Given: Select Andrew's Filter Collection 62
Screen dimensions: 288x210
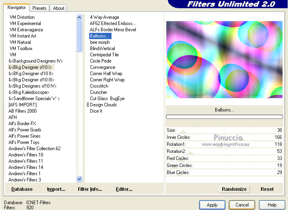Looking at the screenshot, I should (34, 149).
